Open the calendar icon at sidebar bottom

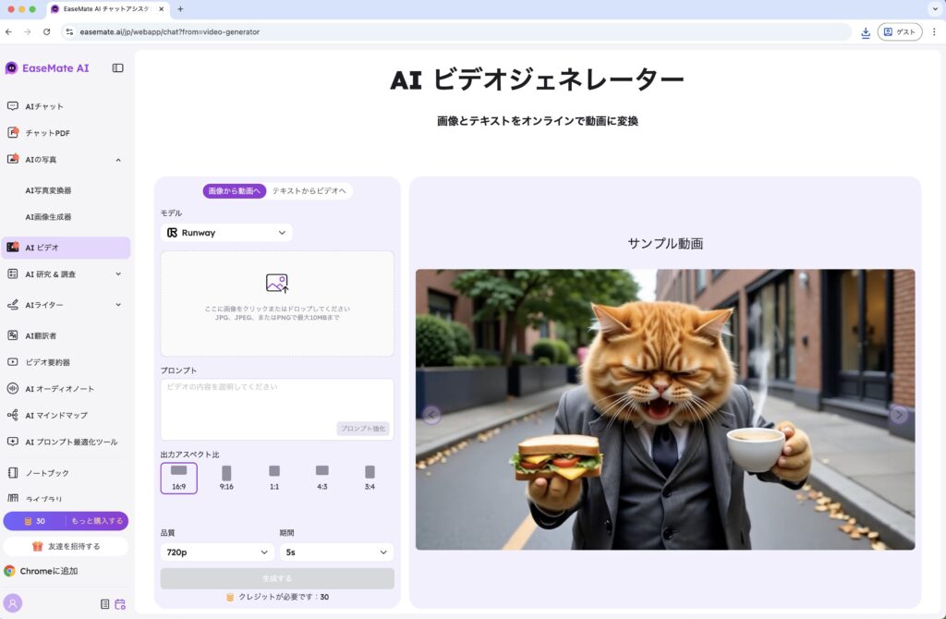(120, 603)
